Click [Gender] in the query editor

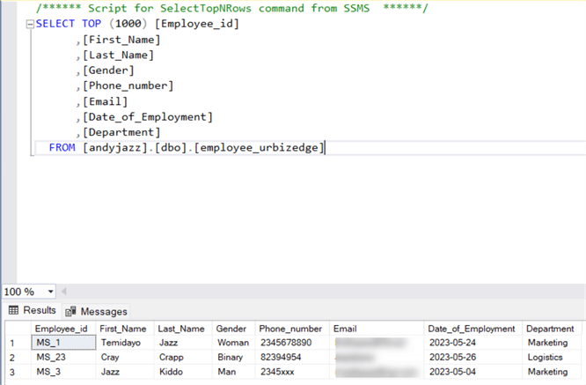108,70
